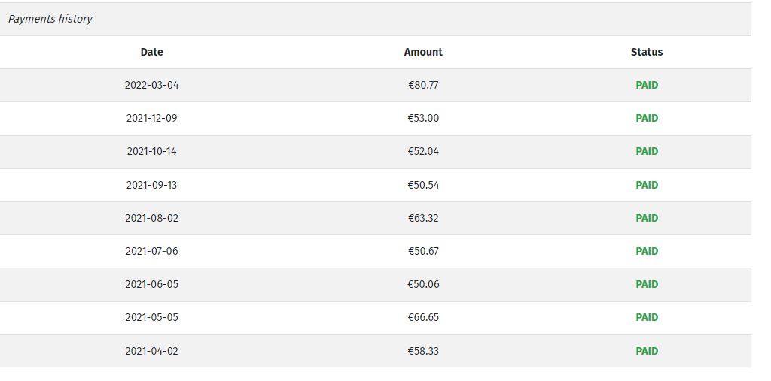The image size is (771, 381).
Task: Click PAID status for 2021-09-13 payment
Action: (x=647, y=185)
